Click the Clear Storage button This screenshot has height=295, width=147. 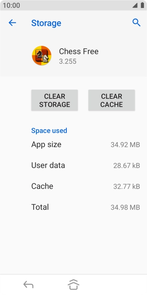[x=55, y=100]
